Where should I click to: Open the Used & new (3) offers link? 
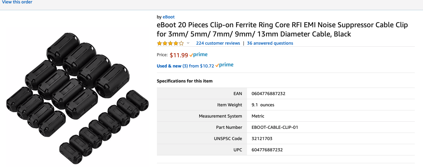[x=169, y=66]
